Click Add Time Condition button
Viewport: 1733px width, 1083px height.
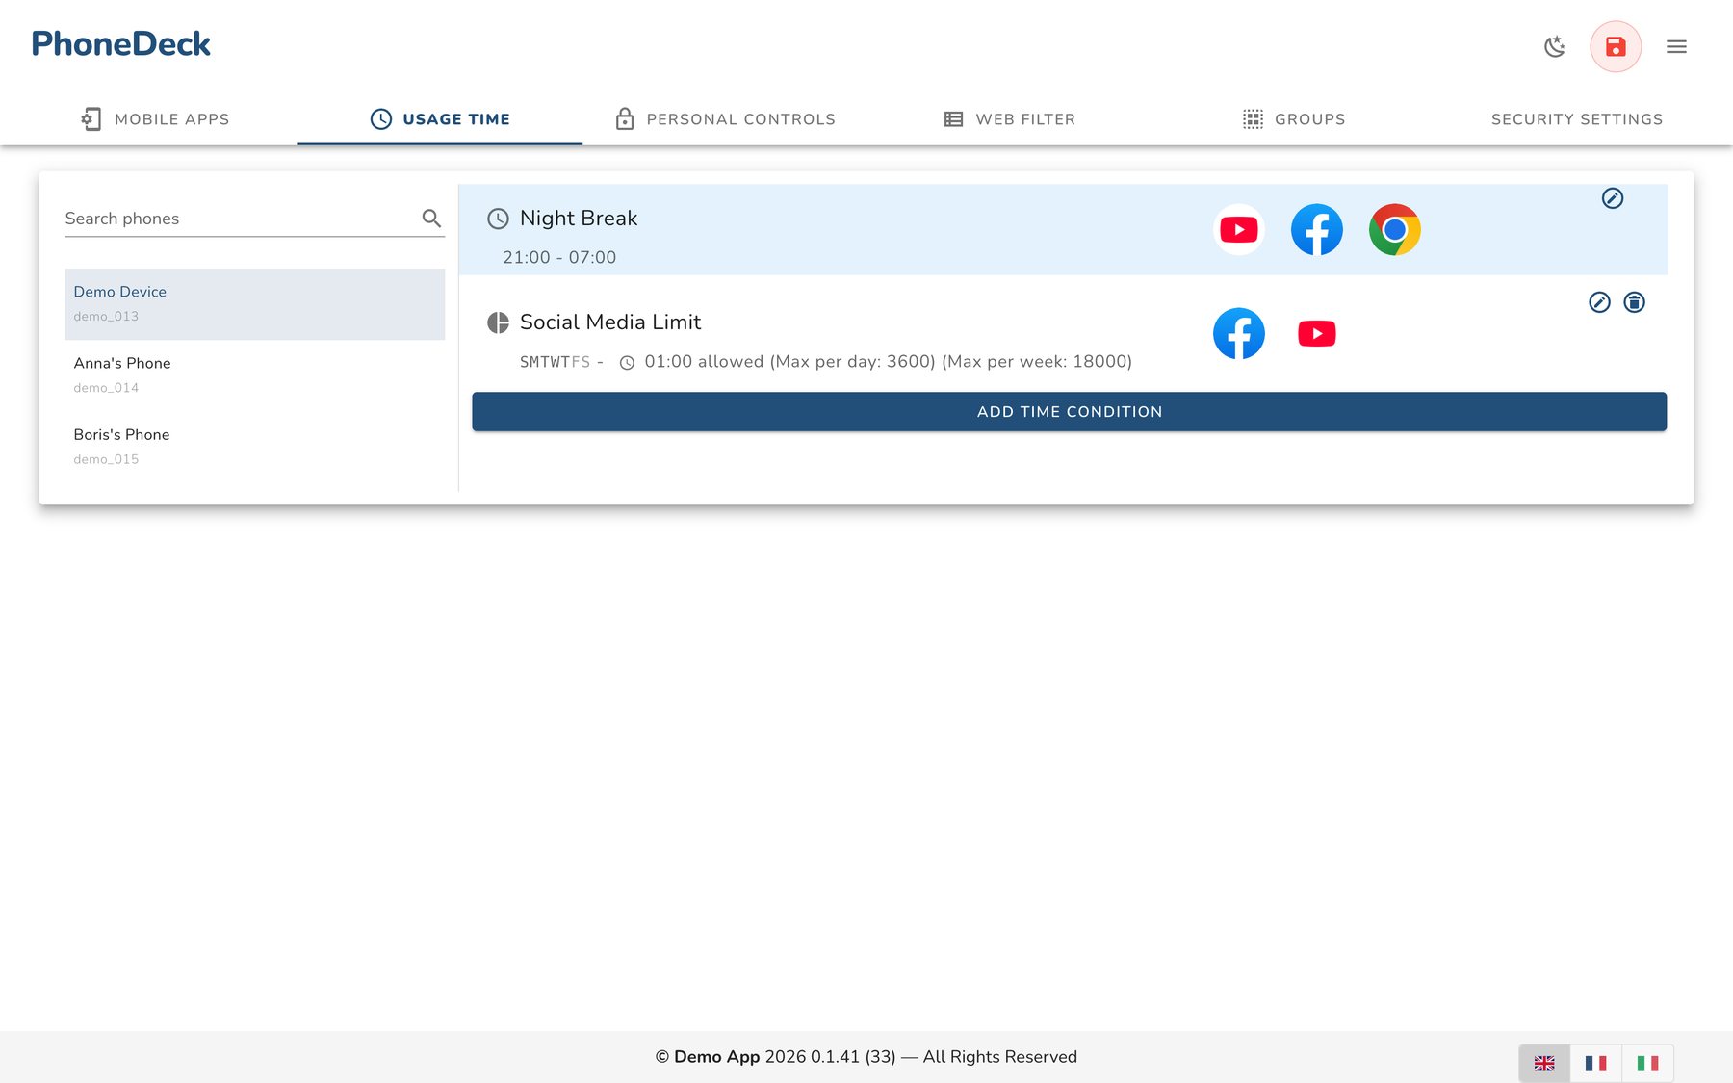(1070, 412)
